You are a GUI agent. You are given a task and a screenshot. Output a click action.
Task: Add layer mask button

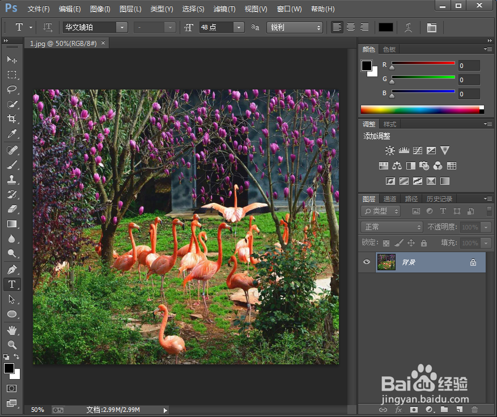(414, 410)
